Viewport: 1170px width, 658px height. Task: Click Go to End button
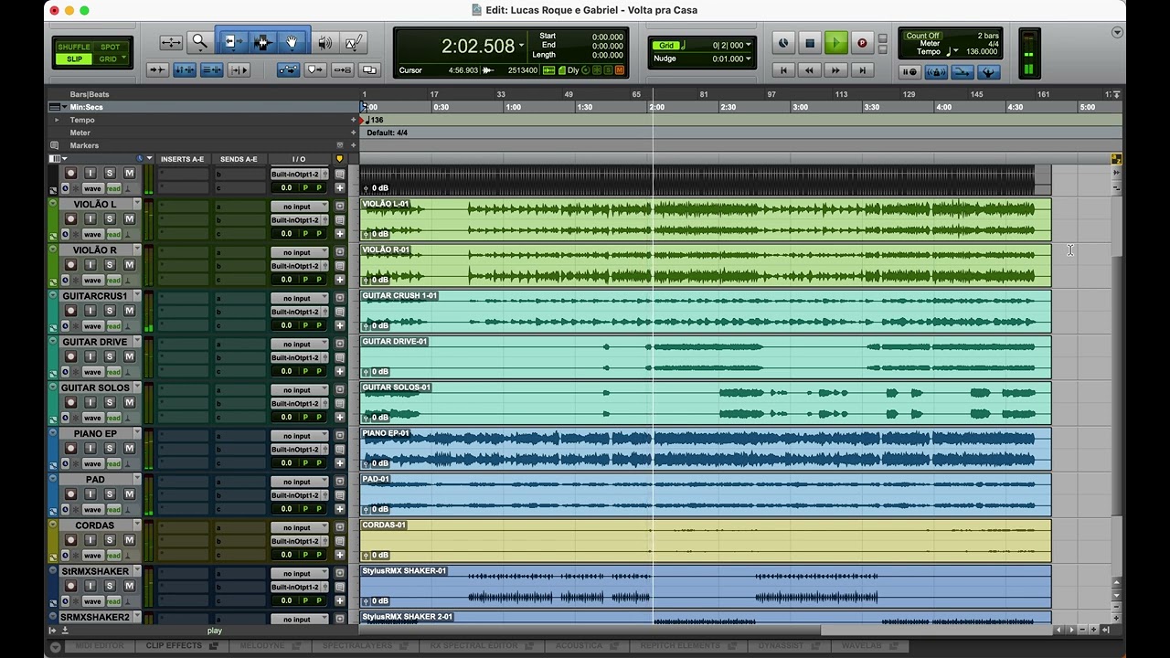click(861, 69)
